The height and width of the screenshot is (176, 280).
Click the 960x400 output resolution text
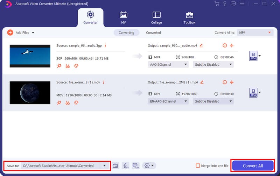[188, 57]
